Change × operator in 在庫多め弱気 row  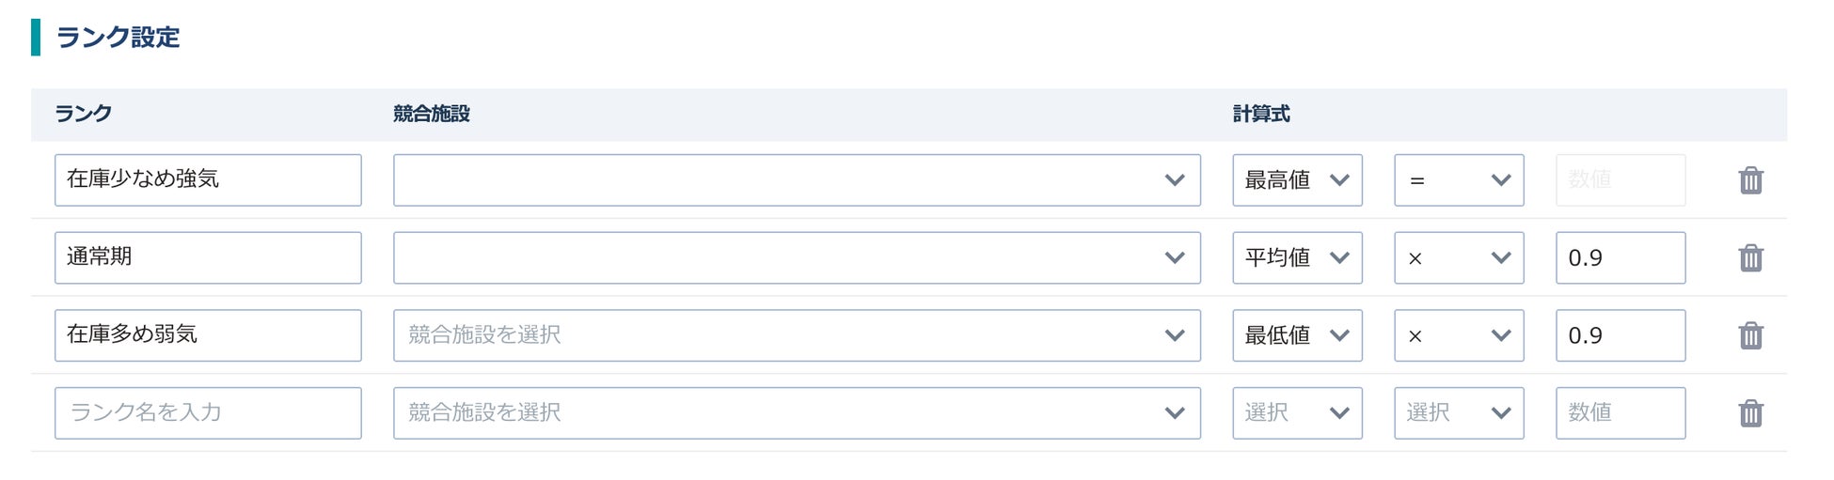point(1458,335)
